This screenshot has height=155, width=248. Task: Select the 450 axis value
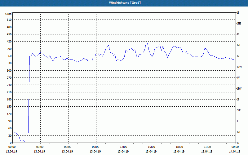coord(9,34)
